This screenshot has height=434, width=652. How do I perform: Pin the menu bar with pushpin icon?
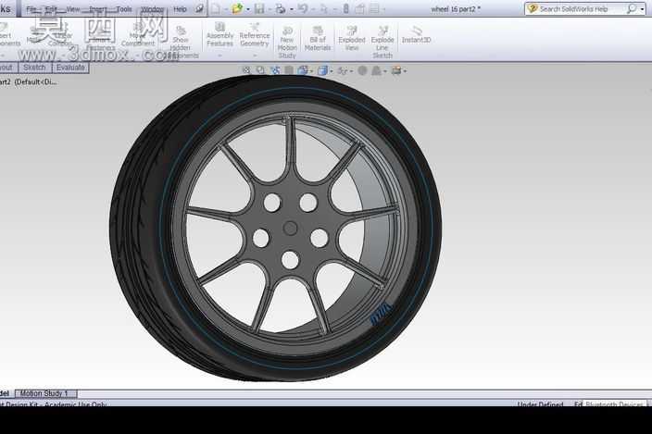[x=200, y=8]
